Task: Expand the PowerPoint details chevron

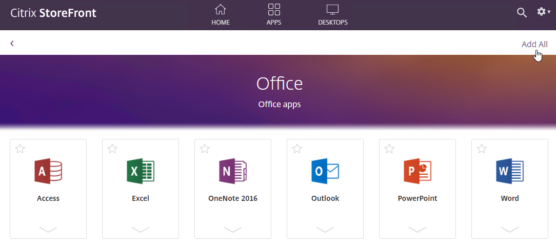Action: [418, 230]
